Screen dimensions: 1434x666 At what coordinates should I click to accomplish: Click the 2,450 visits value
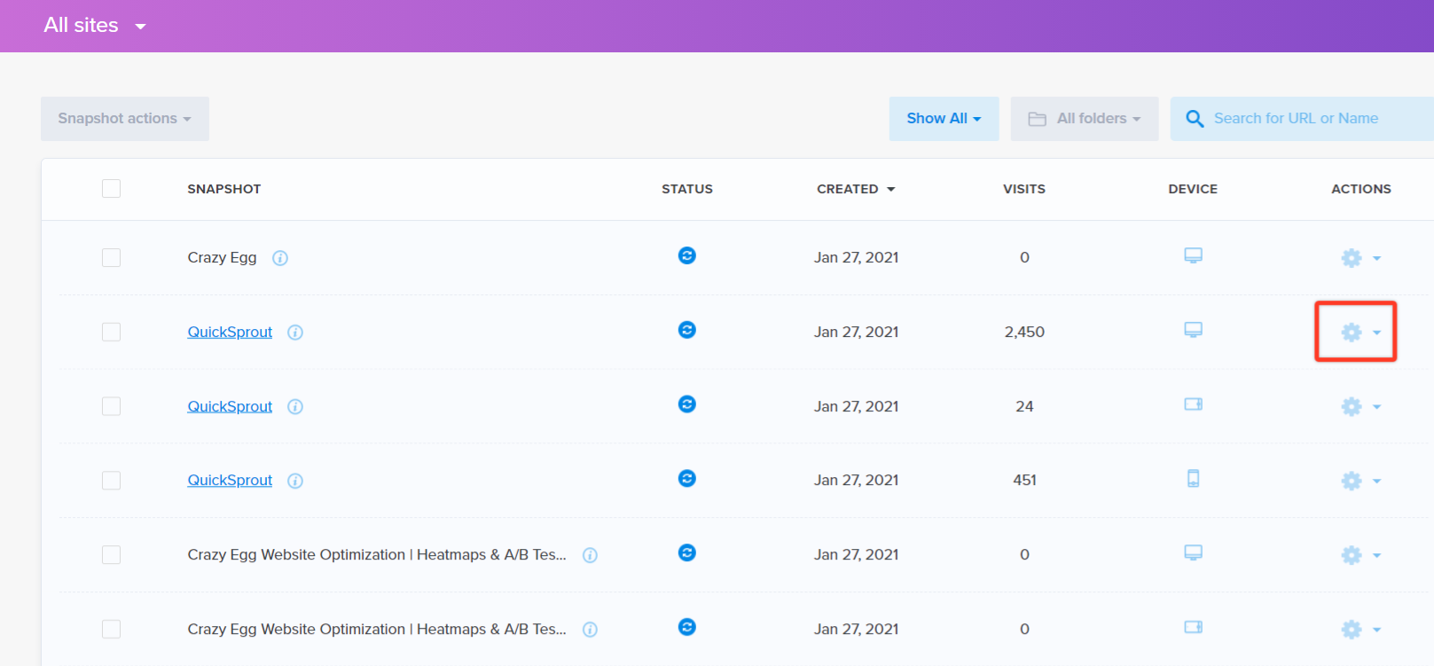[x=1024, y=333]
